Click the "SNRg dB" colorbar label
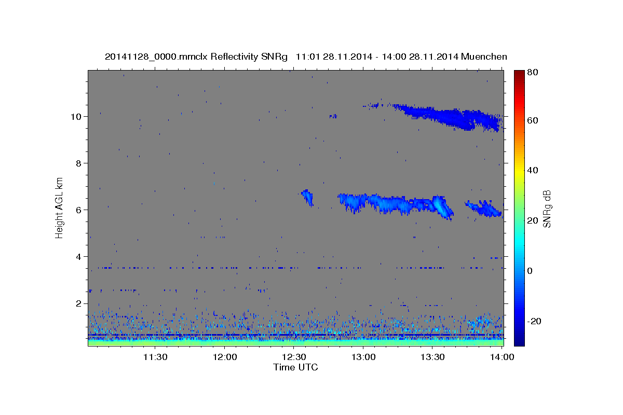Image resolution: width=623 pixels, height=415 pixels. click(547, 209)
